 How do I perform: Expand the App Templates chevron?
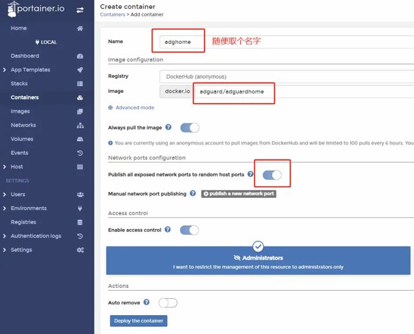click(x=4, y=70)
